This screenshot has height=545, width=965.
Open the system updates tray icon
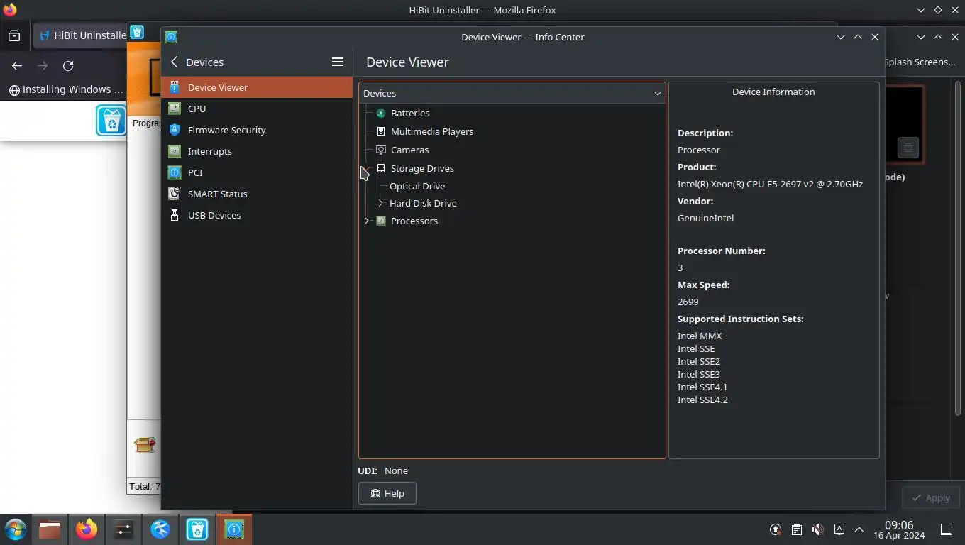pyautogui.click(x=776, y=529)
